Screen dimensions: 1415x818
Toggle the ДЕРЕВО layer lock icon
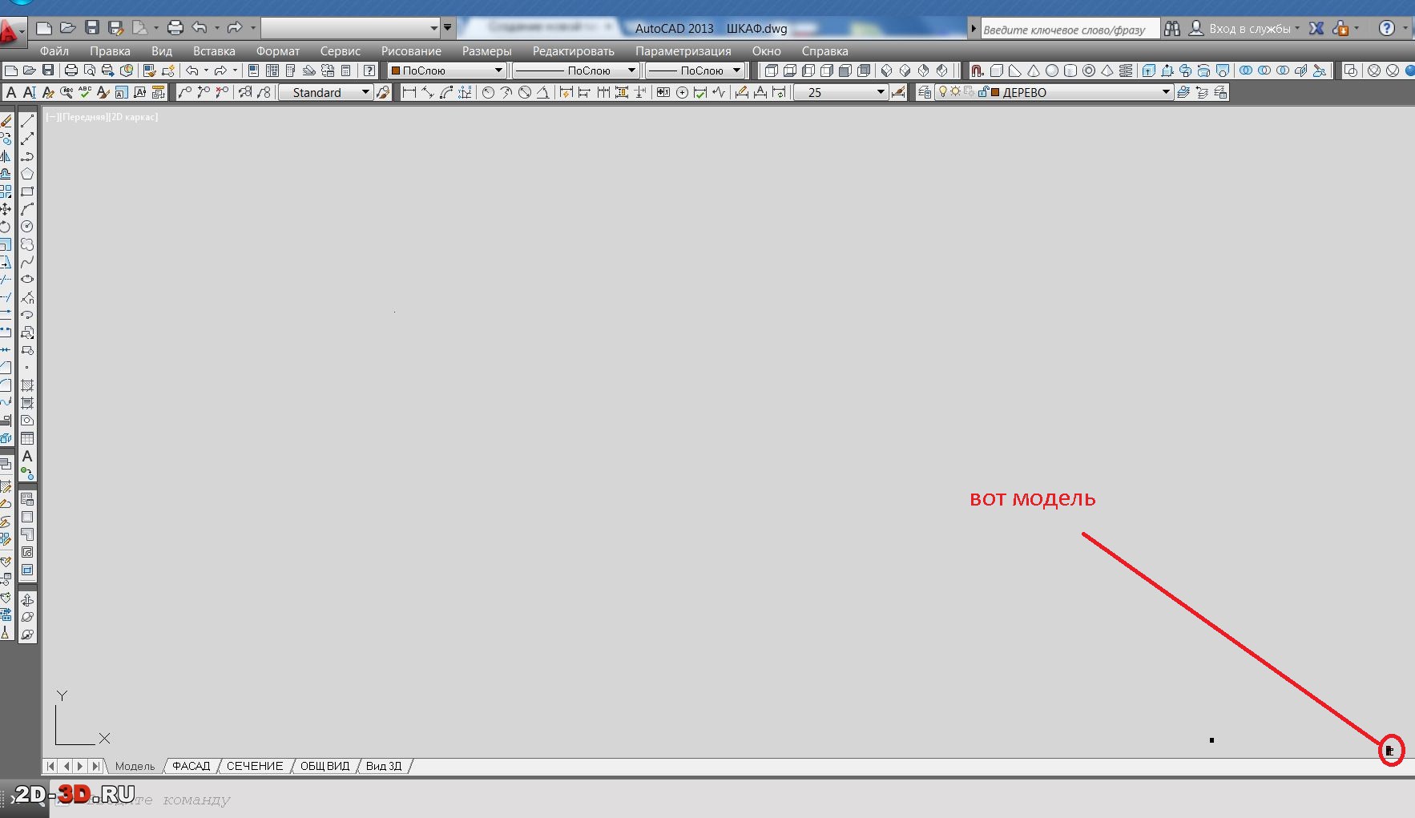983,92
